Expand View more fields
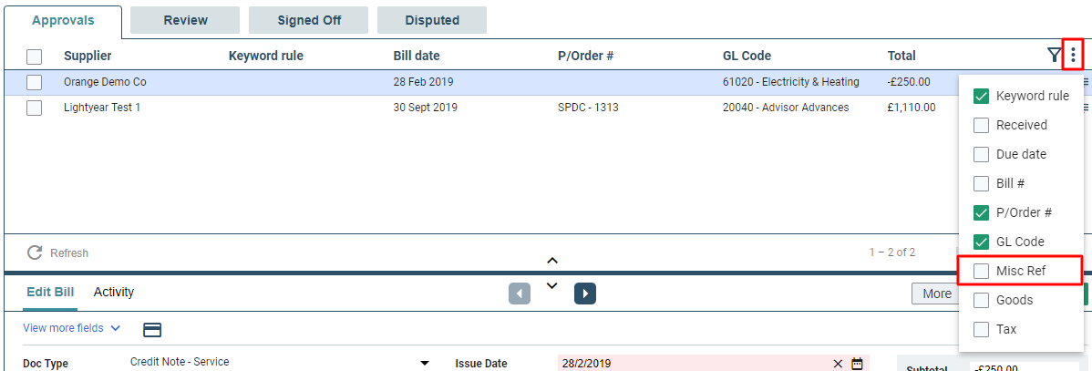The height and width of the screenshot is (371, 1092). tap(72, 328)
